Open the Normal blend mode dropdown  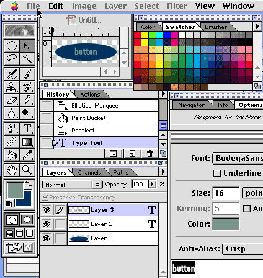click(x=73, y=185)
